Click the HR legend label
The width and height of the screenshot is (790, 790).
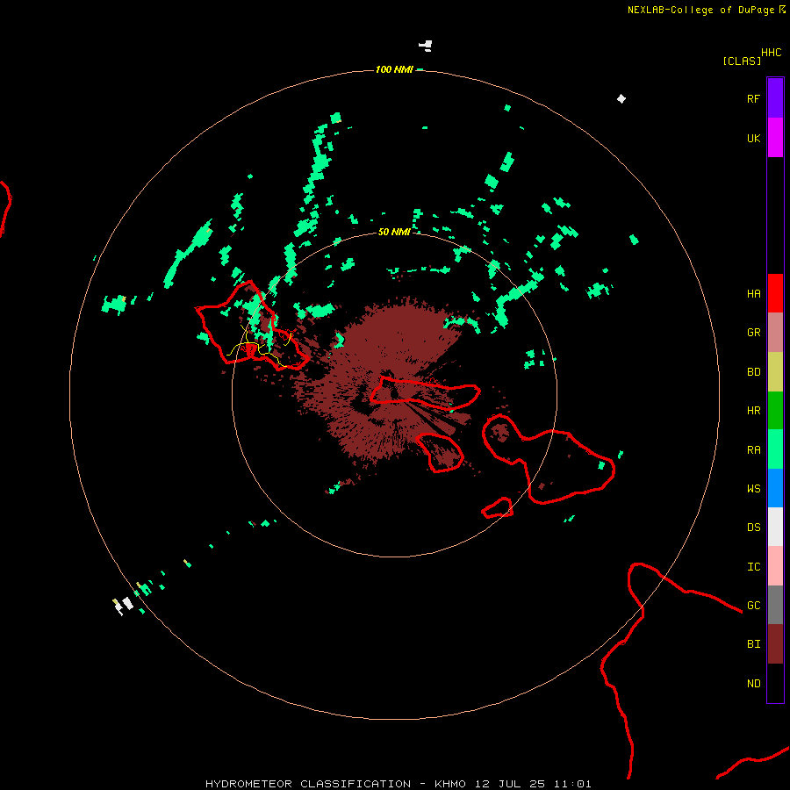754,411
